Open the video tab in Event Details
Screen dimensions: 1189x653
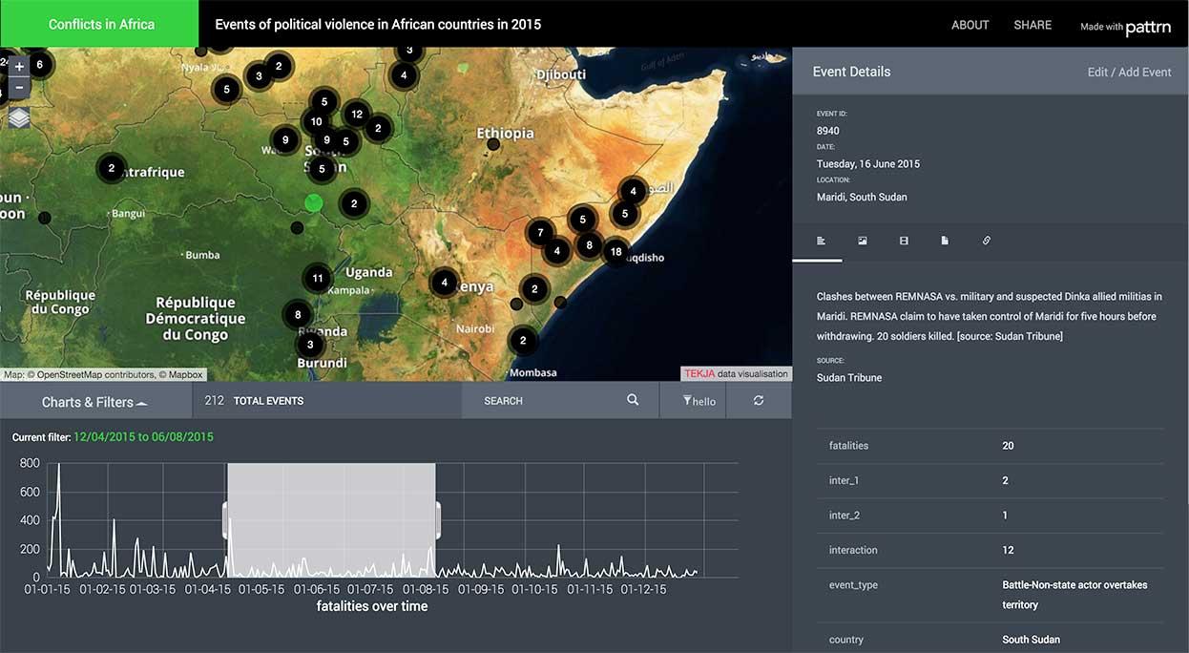coord(904,241)
